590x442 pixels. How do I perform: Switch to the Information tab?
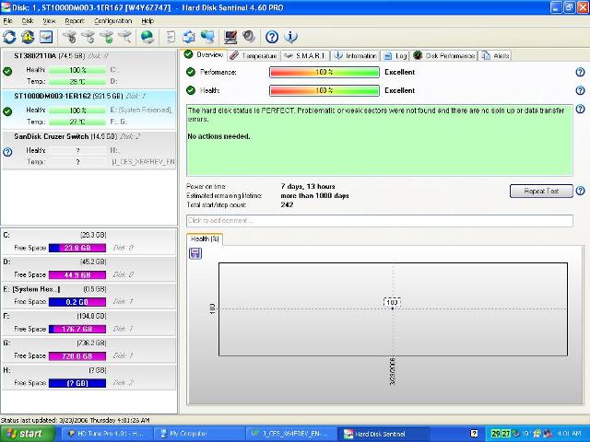tap(356, 55)
